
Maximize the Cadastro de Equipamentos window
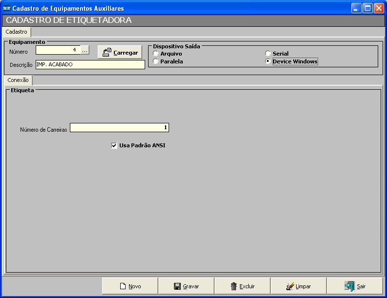(367, 8)
